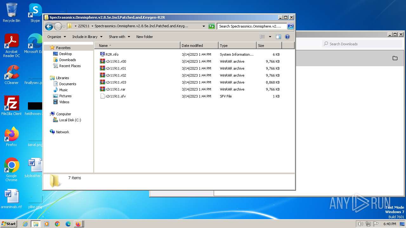Click the 229211 breadcrumb in address bar
This screenshot has width=406, height=228.
coord(84,26)
